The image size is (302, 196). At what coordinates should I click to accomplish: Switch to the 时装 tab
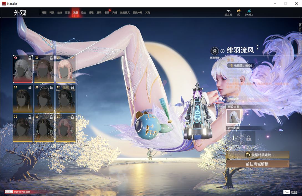[x=52, y=12]
